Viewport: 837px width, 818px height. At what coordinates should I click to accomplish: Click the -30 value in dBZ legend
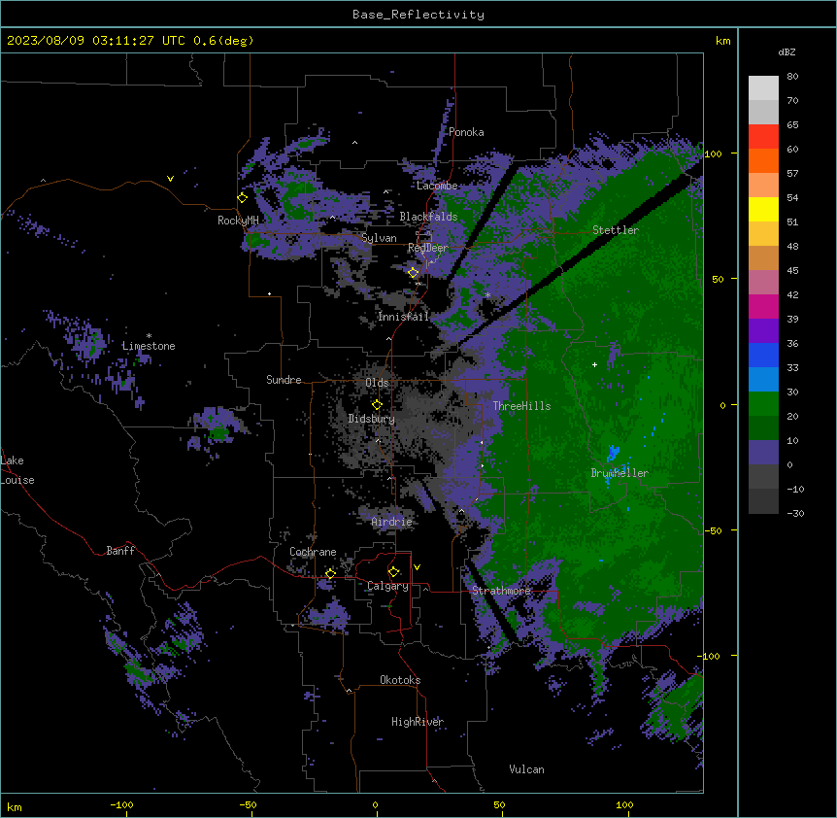coord(795,514)
